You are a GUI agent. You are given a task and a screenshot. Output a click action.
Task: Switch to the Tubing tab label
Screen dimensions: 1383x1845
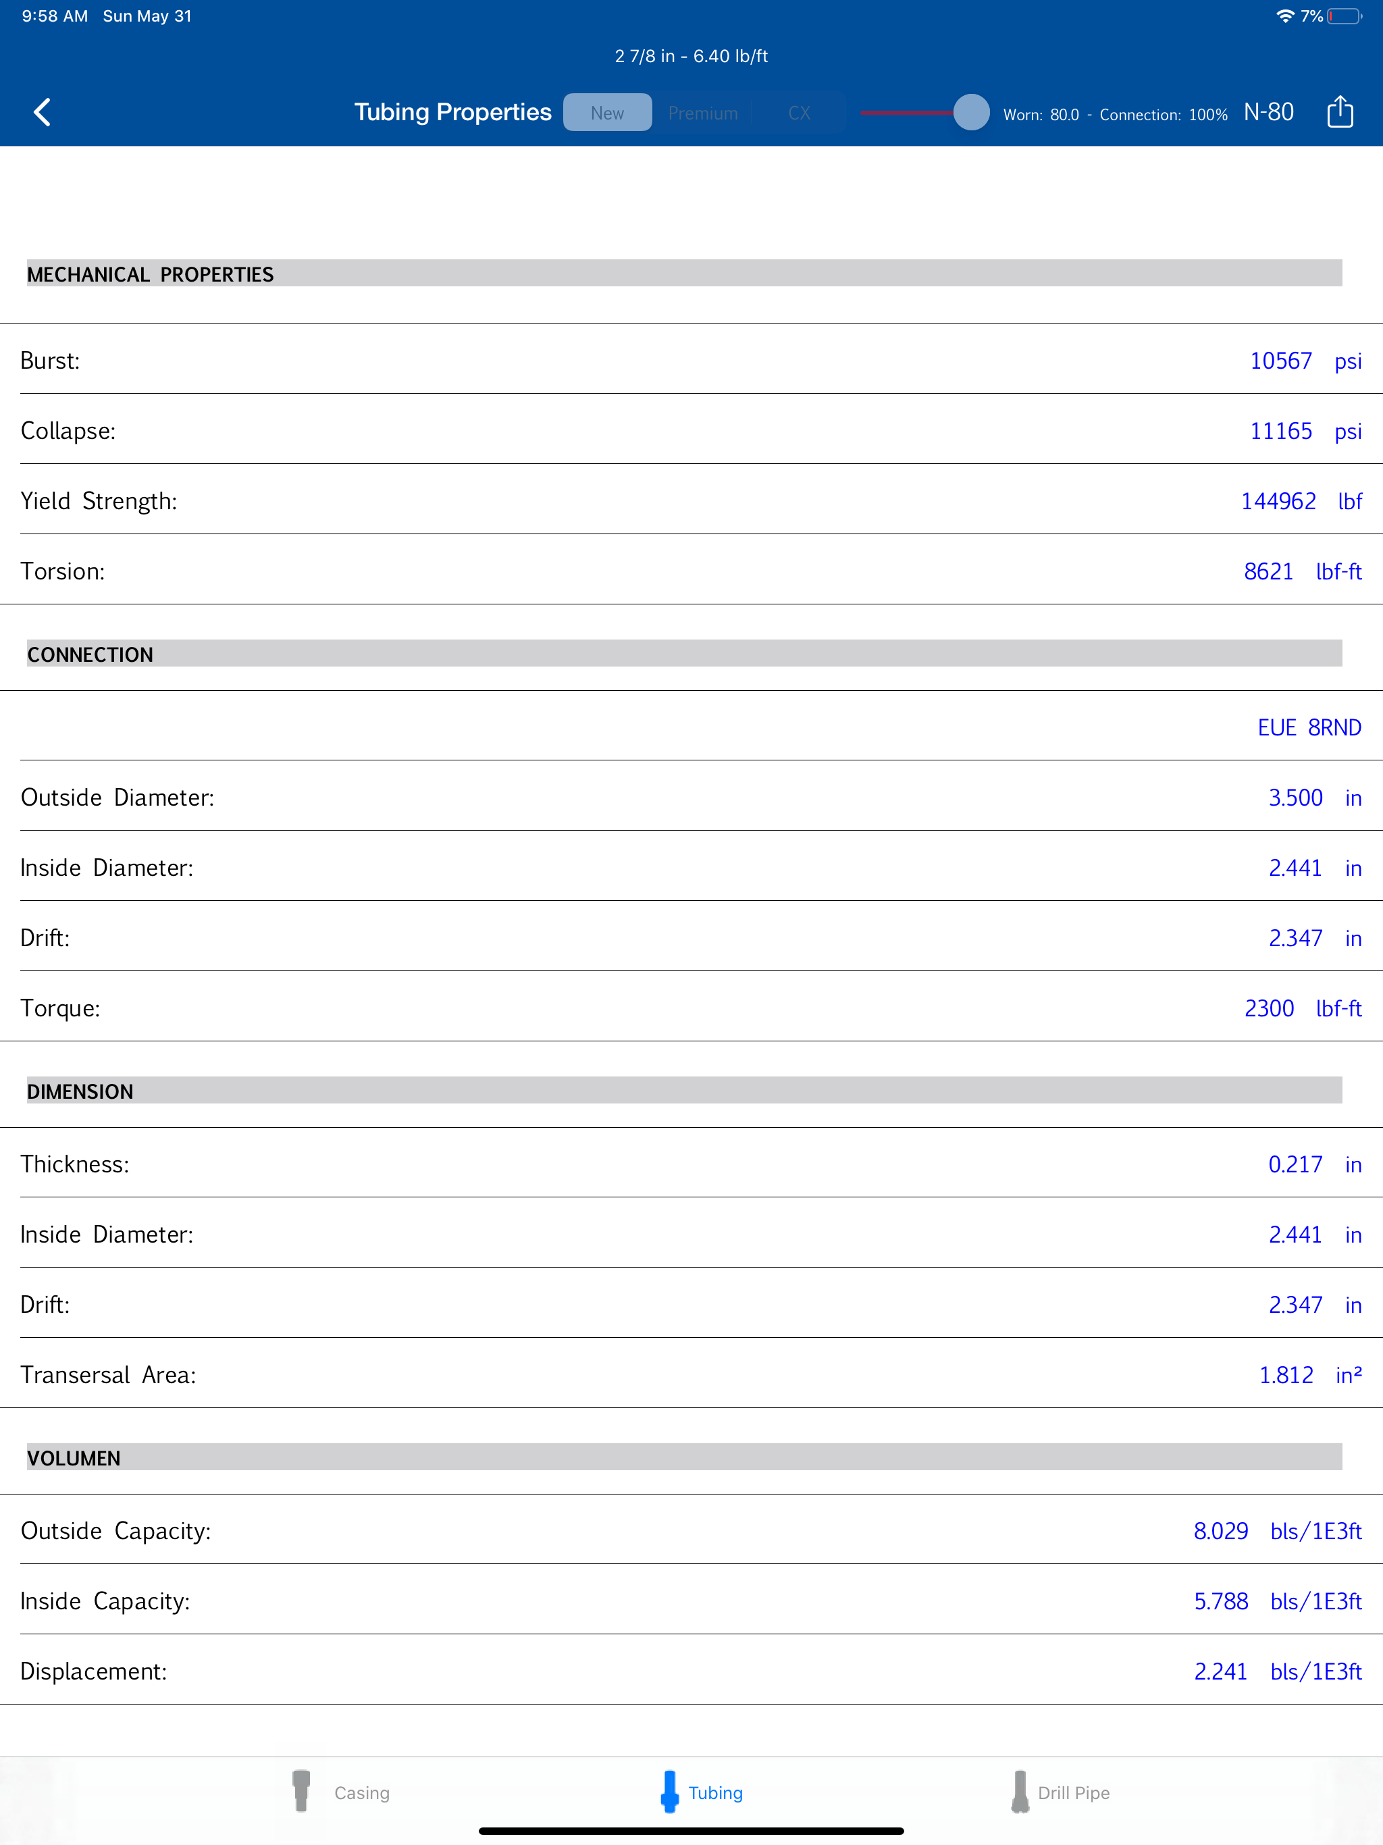[715, 1792]
